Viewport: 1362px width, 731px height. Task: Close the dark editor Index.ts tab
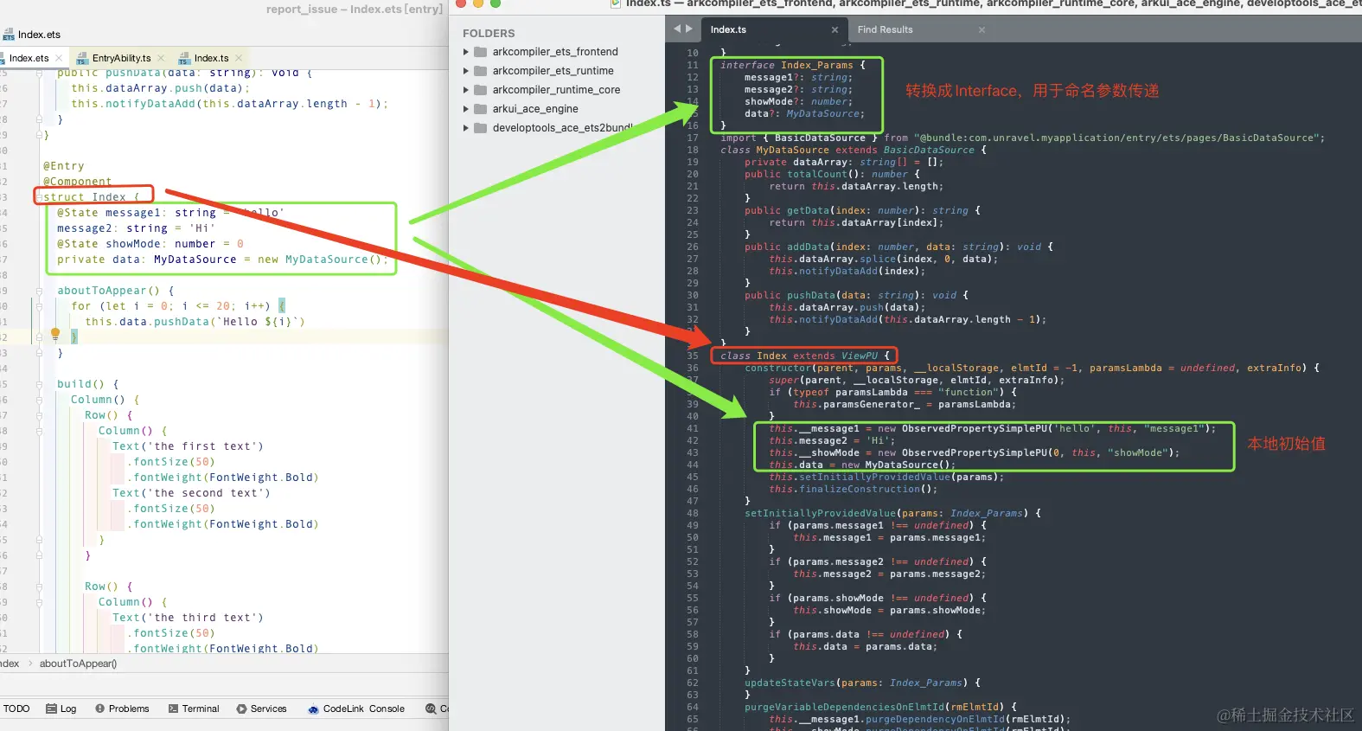(x=834, y=29)
